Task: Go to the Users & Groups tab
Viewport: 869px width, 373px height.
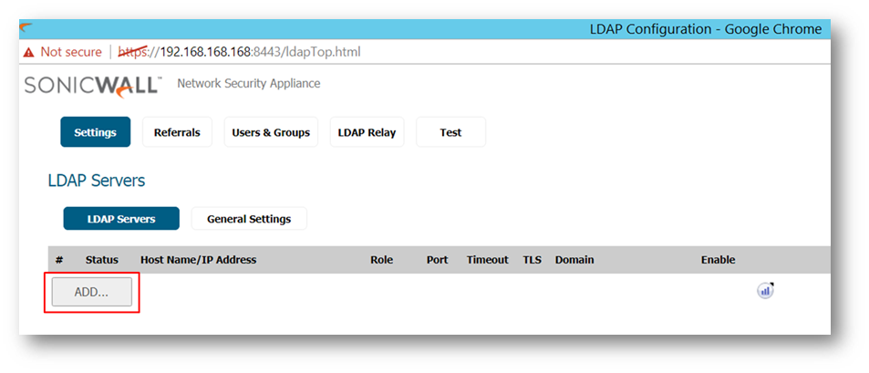Action: click(271, 132)
